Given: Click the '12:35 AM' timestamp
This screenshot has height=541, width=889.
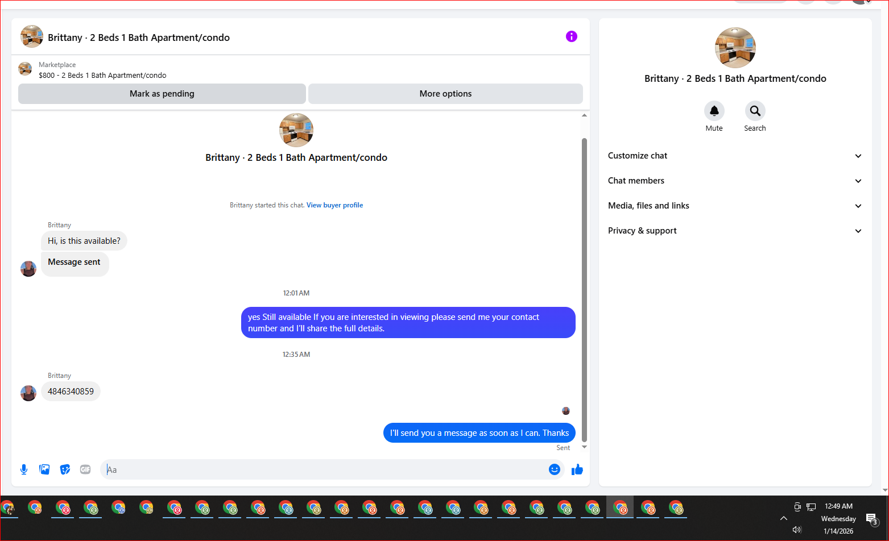Looking at the screenshot, I should [x=296, y=355].
